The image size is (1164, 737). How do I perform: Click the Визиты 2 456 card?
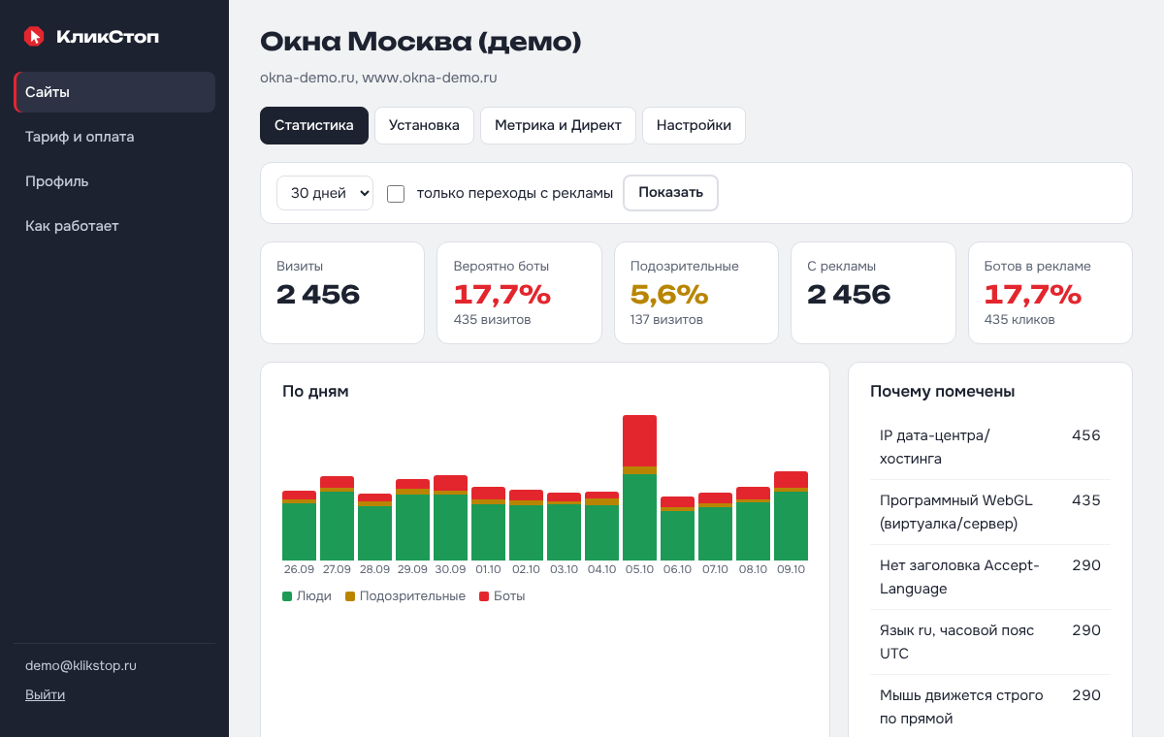tap(342, 293)
